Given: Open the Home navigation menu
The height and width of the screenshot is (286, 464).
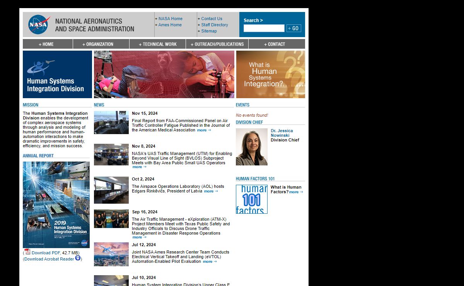Looking at the screenshot, I should point(48,44).
